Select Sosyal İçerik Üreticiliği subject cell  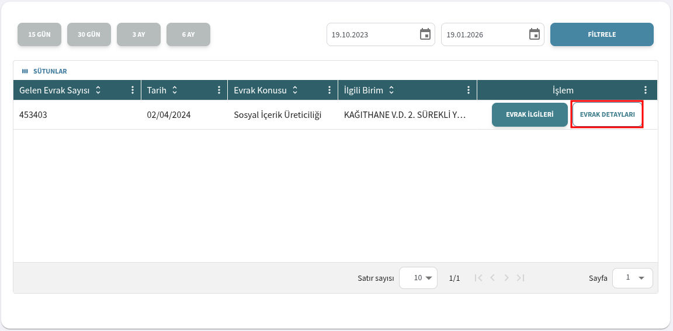pos(282,115)
